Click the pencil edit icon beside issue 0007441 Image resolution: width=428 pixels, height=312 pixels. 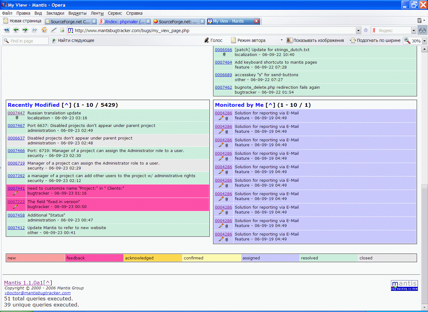(x=15, y=193)
